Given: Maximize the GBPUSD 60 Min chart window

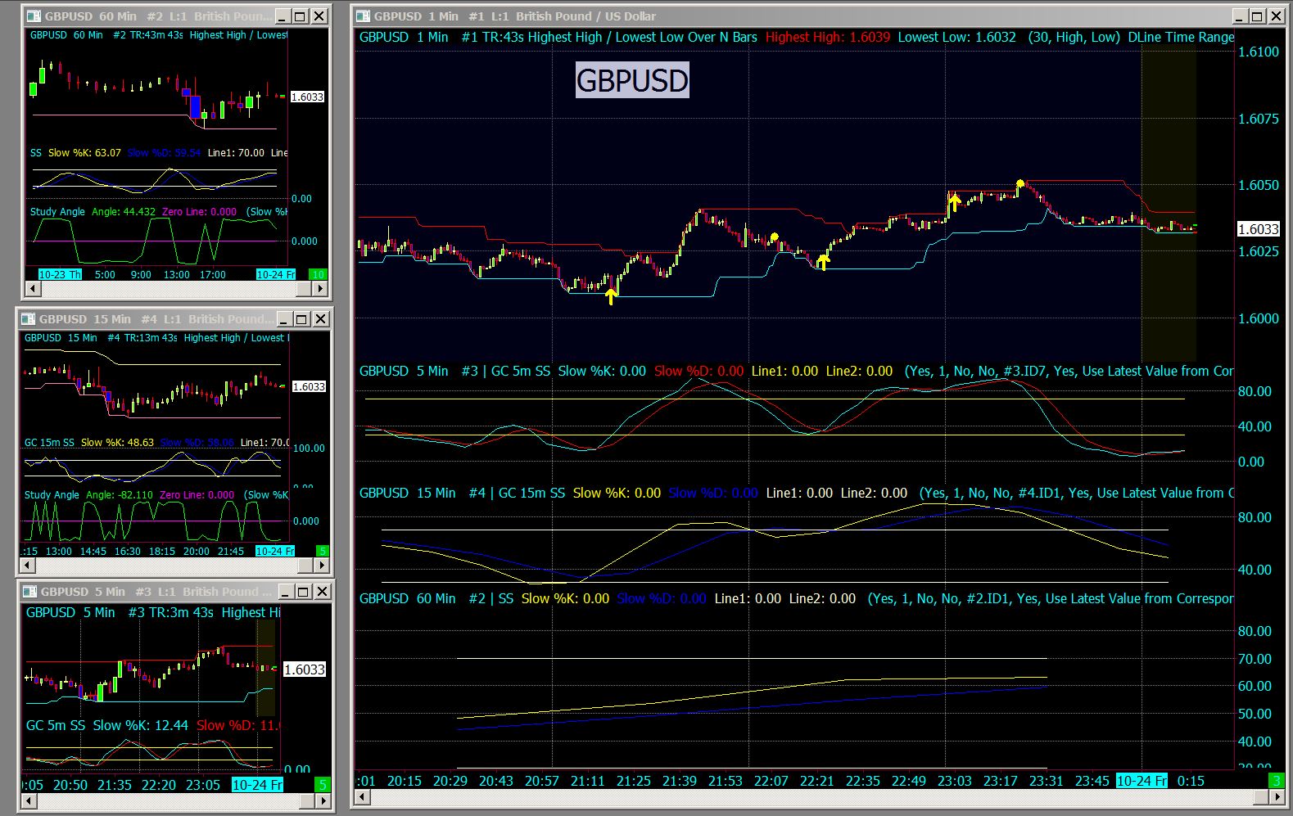Looking at the screenshot, I should pyautogui.click(x=301, y=16).
